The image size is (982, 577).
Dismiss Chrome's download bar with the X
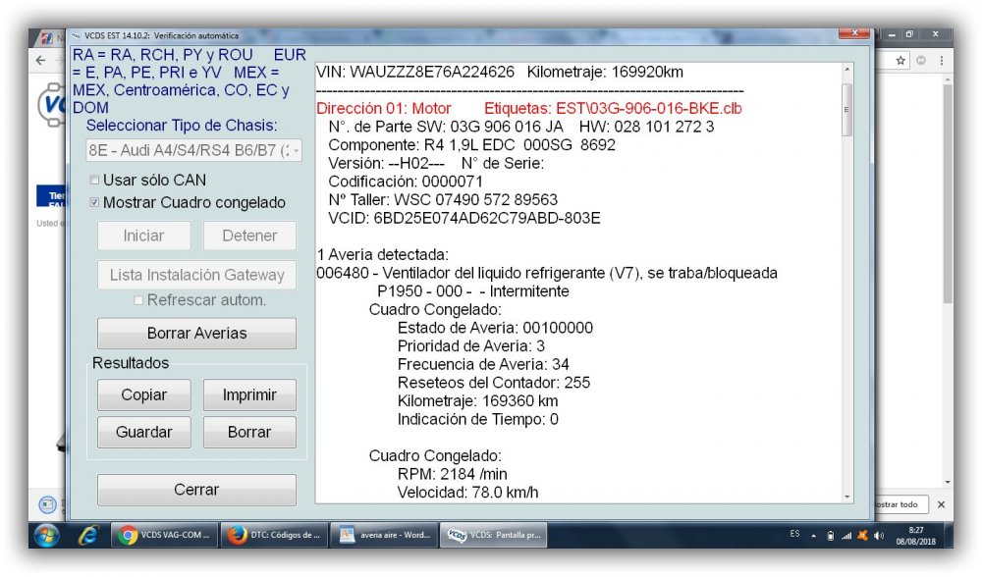[941, 504]
